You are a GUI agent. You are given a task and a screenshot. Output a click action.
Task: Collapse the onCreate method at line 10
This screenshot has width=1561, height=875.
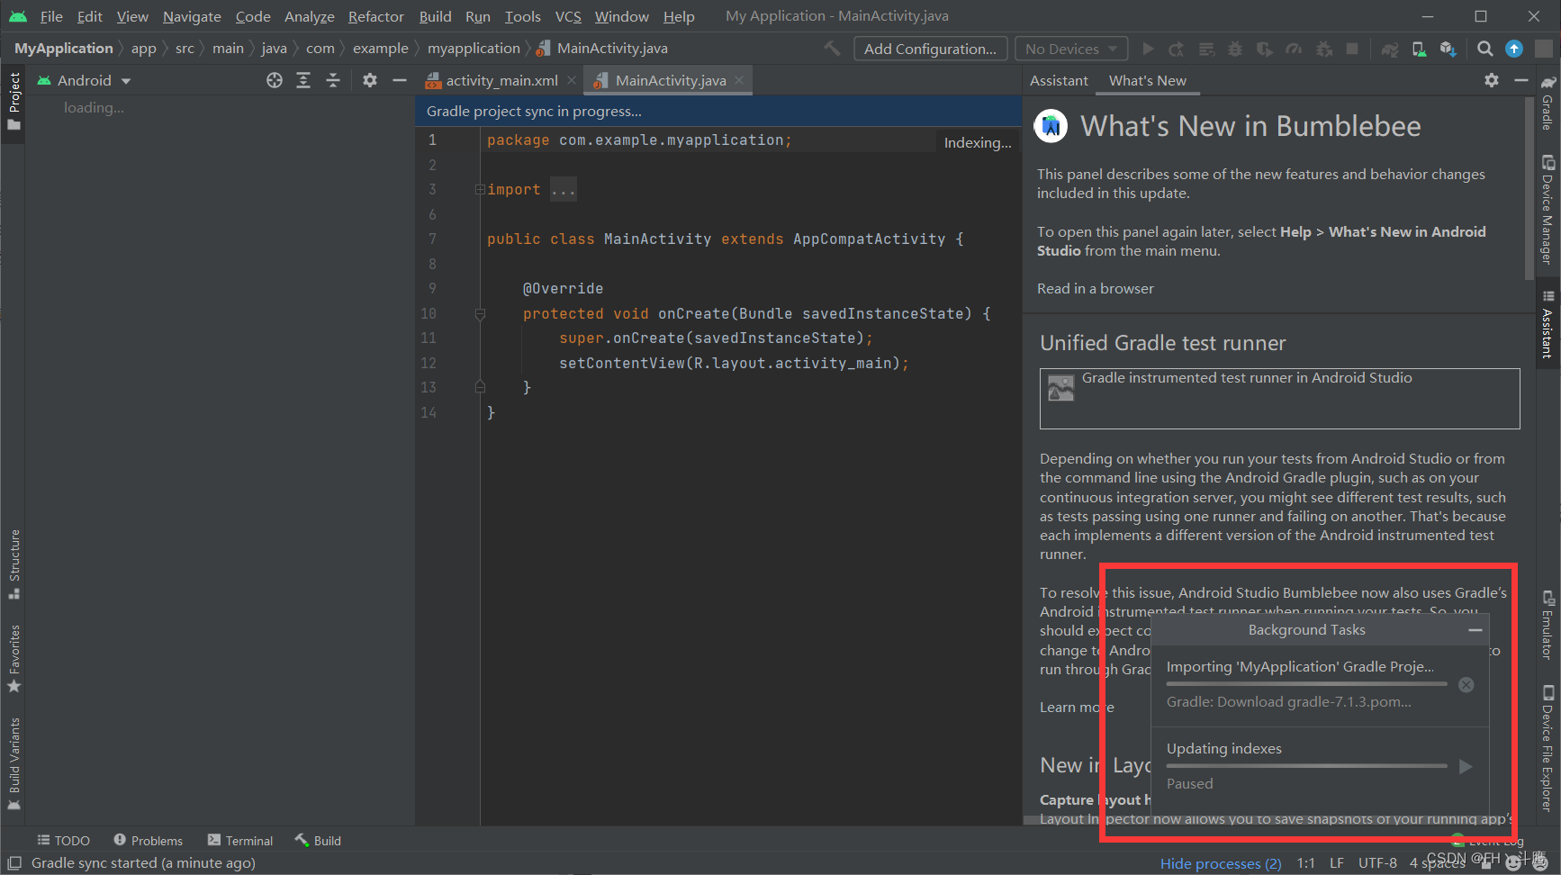(480, 314)
